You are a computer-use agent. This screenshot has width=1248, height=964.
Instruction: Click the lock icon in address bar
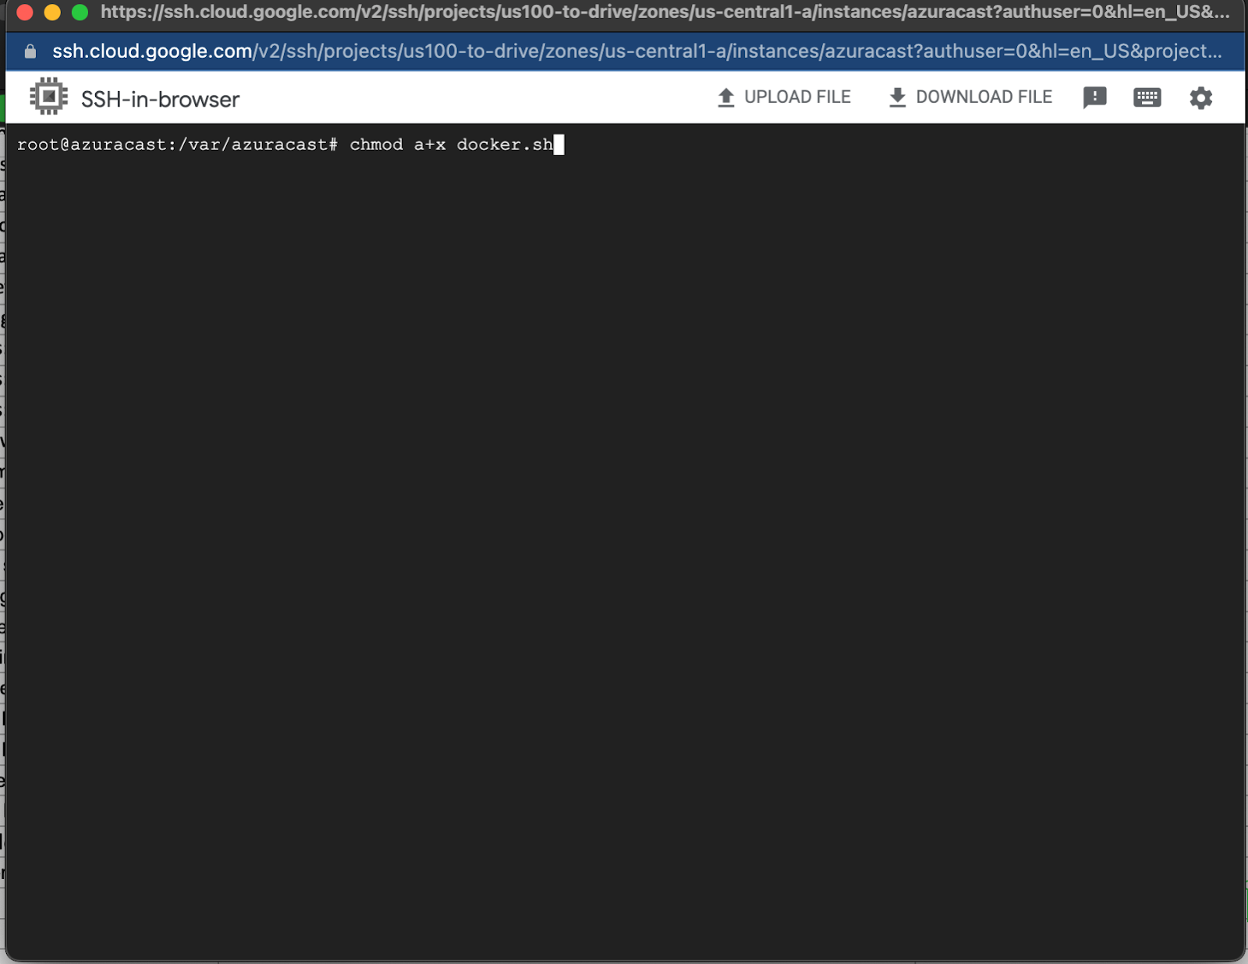pyautogui.click(x=30, y=51)
